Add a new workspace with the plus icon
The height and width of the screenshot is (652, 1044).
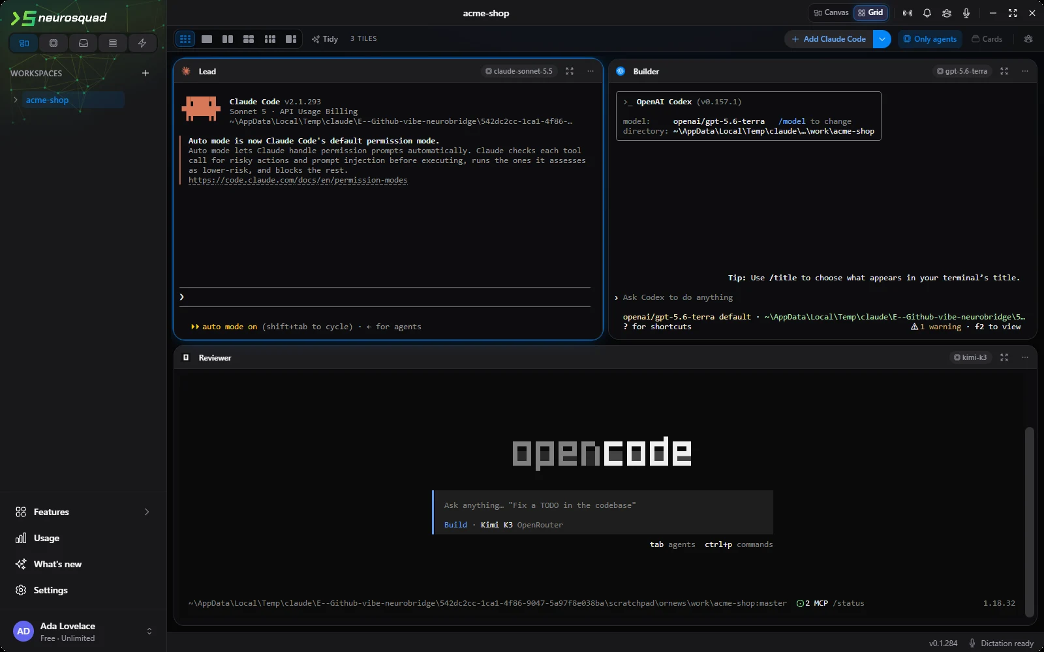click(146, 73)
